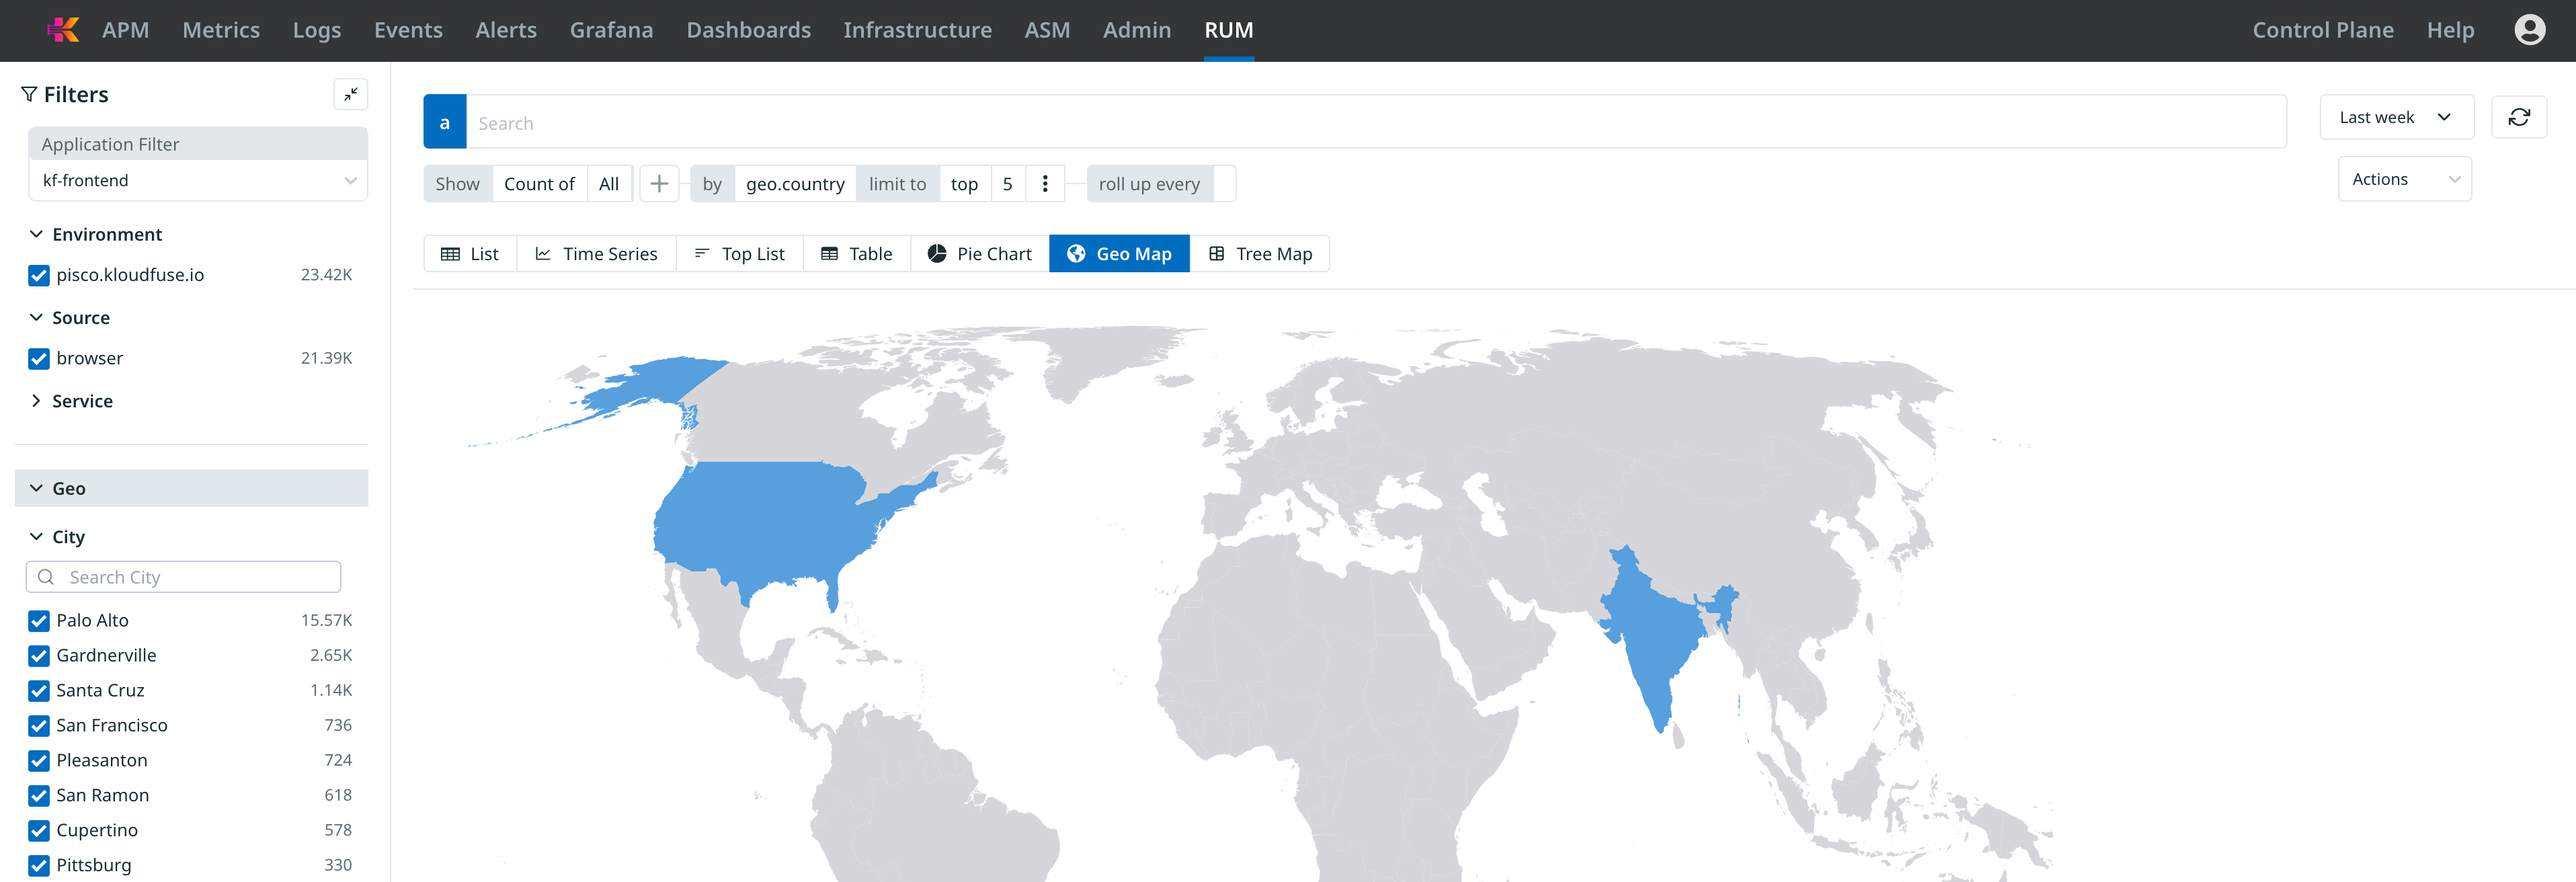Screen dimensions: 2576x882
Task: Switch to the Pie Chart view
Action: (979, 254)
